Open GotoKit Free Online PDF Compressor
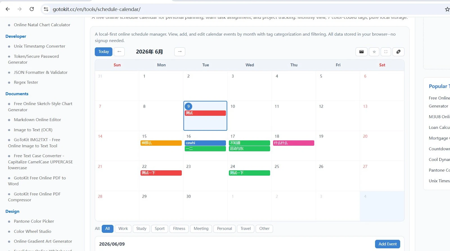This screenshot has height=251, width=450. pyautogui.click(x=34, y=197)
